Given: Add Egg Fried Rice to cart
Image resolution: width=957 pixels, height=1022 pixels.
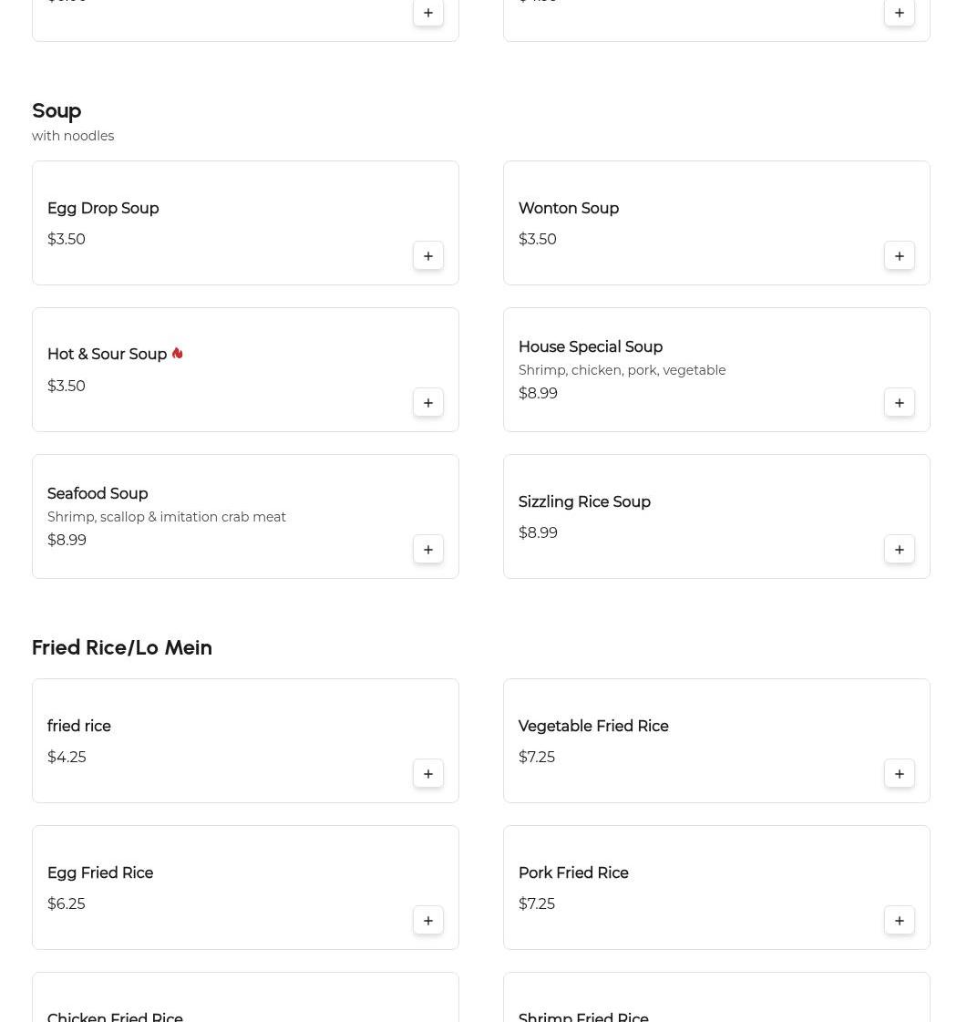Looking at the screenshot, I should pos(428,921).
